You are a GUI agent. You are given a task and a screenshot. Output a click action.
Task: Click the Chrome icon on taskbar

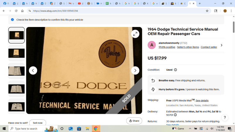point(96,128)
